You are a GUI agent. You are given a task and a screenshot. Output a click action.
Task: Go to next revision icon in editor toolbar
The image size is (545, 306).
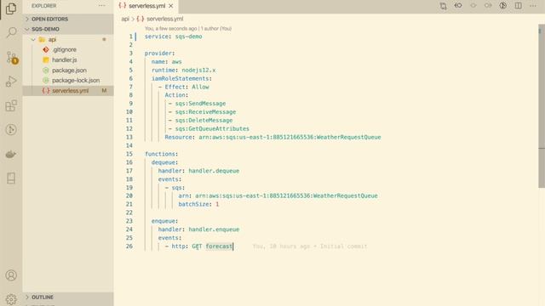click(x=488, y=6)
